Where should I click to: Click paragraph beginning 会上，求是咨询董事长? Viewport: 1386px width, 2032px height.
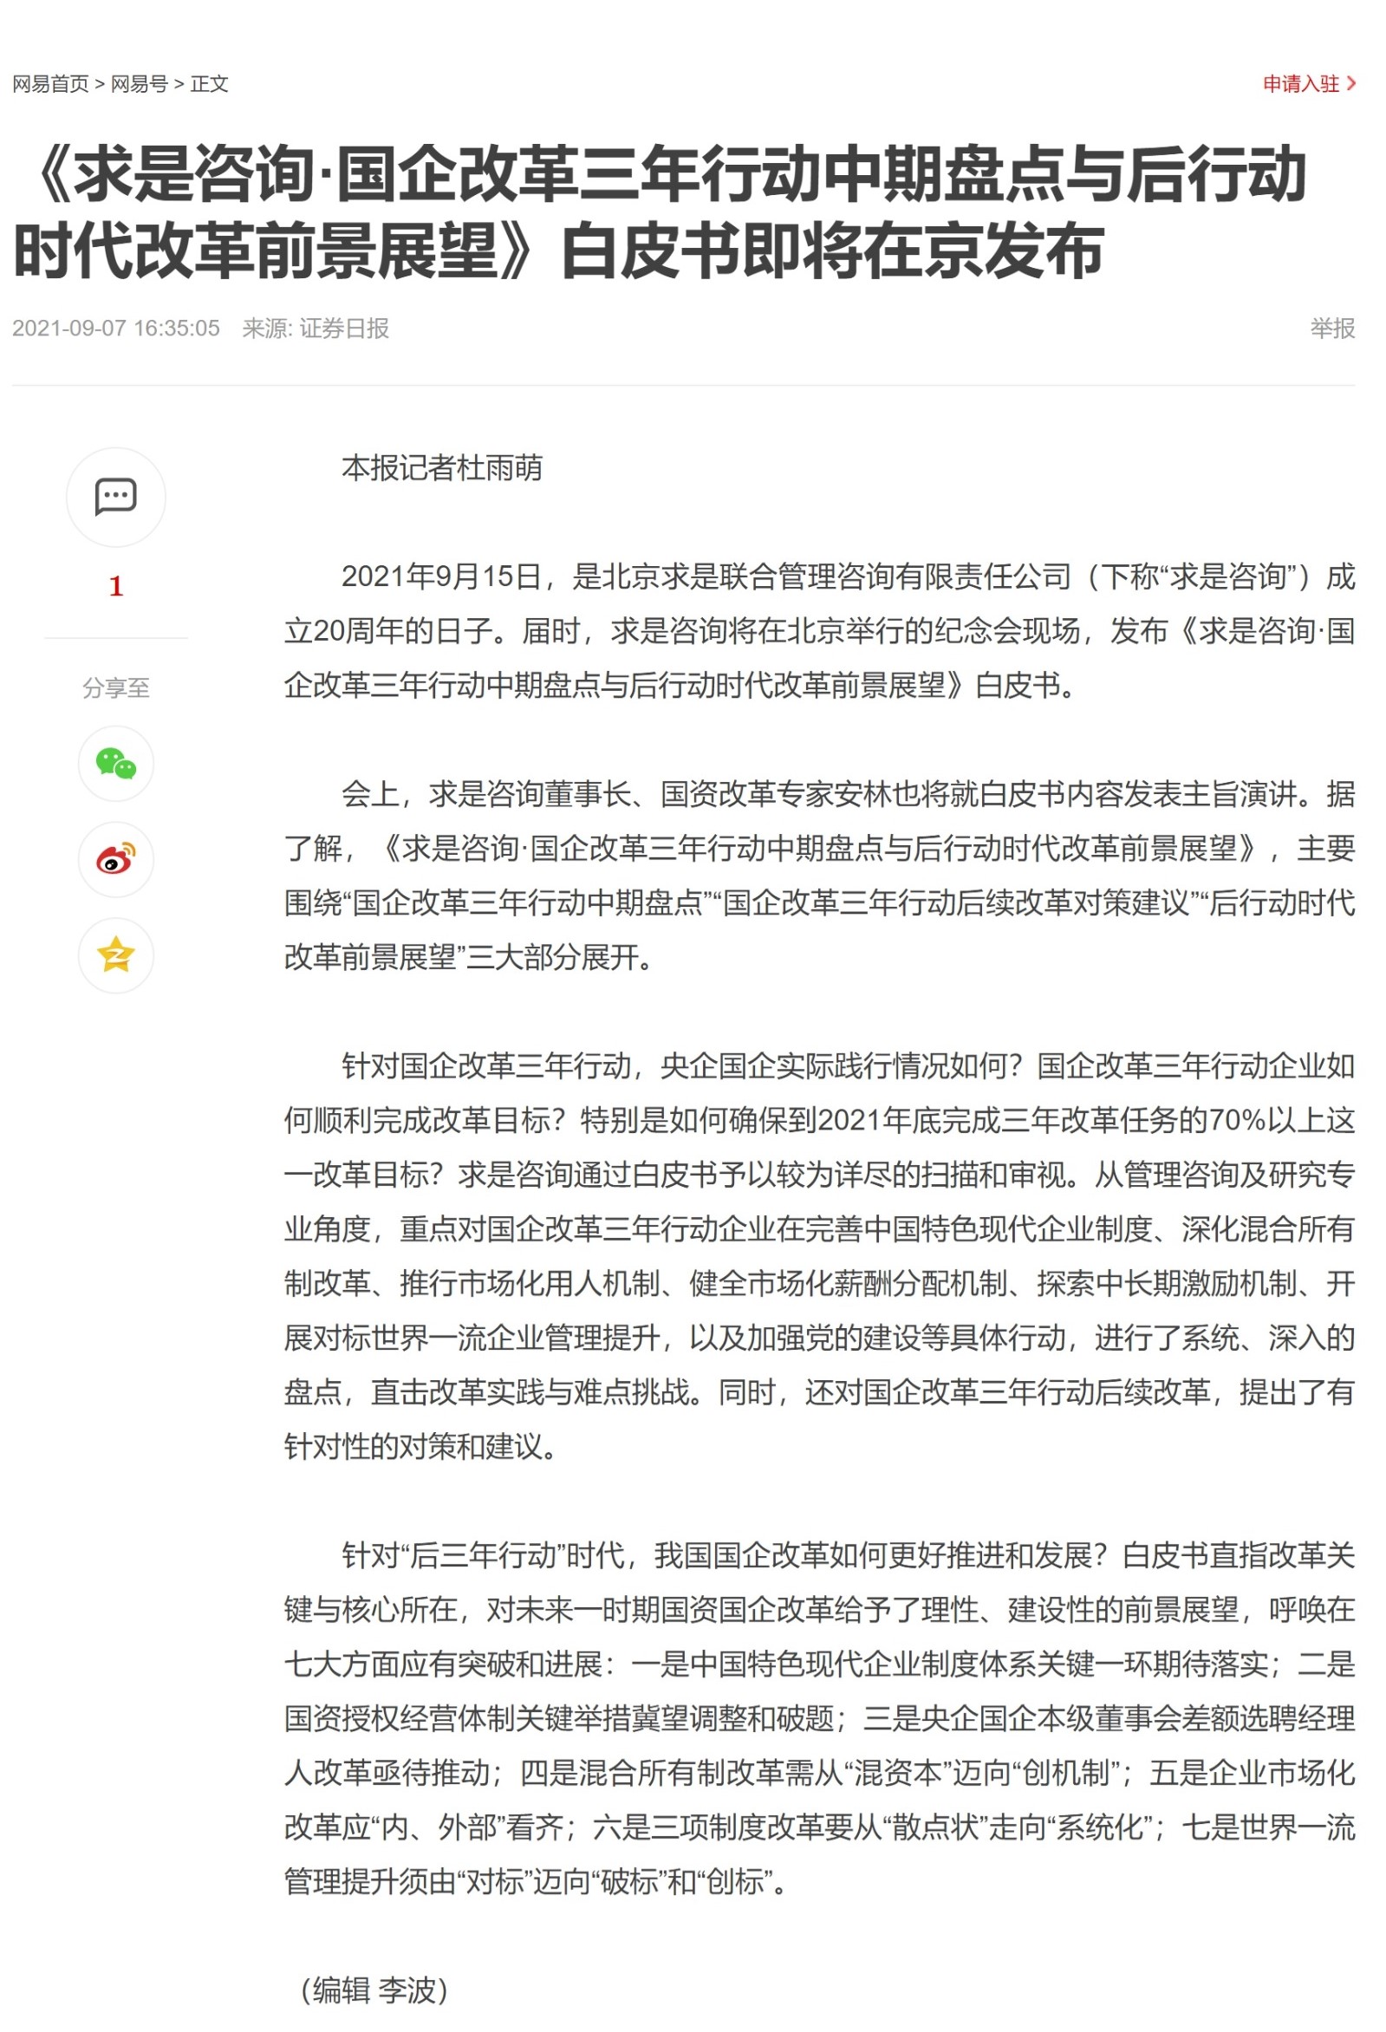pos(818,876)
